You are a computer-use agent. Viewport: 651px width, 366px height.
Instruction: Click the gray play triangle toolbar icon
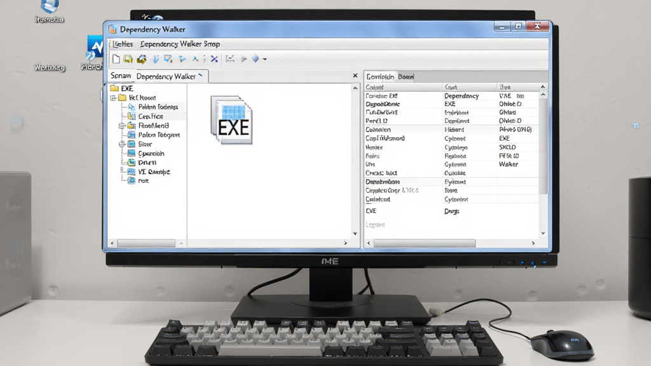244,59
